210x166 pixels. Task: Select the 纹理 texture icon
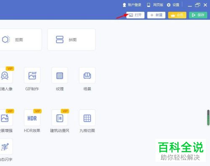coord(60,75)
